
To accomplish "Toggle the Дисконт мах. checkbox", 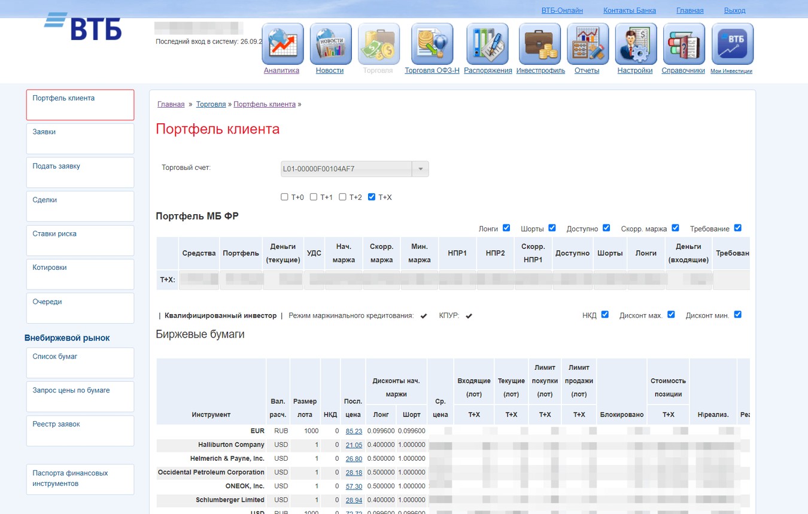I will (671, 315).
